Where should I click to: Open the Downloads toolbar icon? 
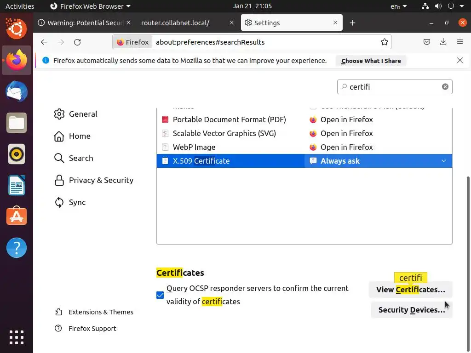click(443, 42)
